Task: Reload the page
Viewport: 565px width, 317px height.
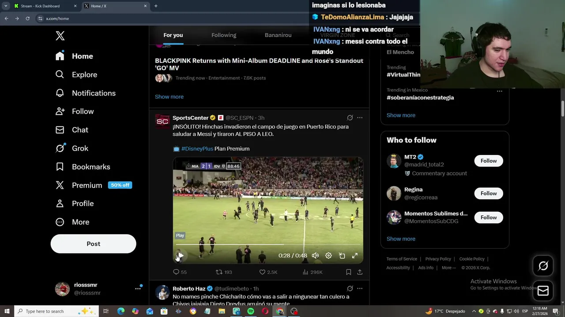Action: 27,18
